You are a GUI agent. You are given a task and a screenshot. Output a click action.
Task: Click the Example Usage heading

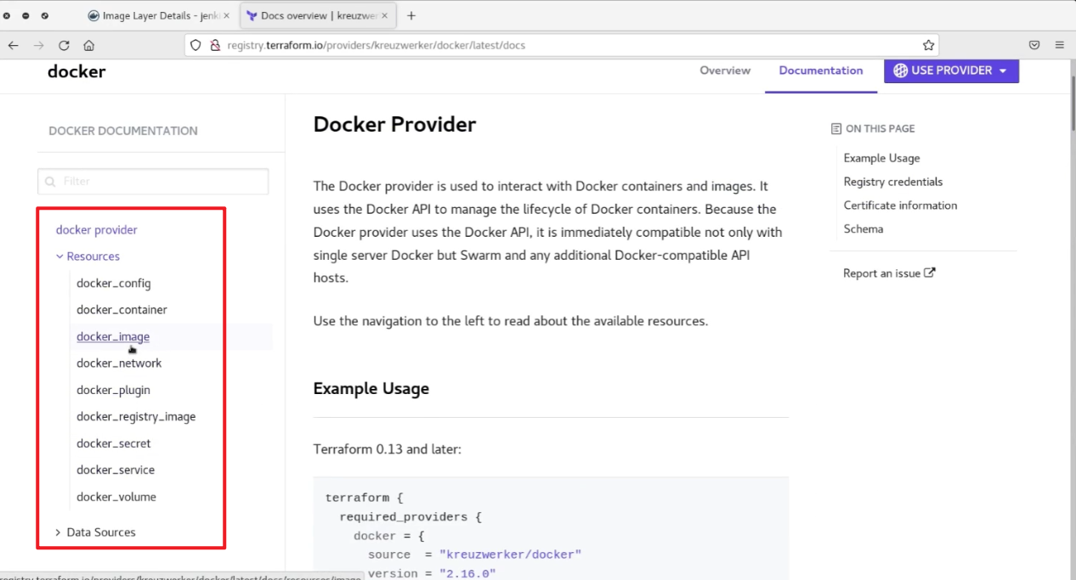point(371,388)
